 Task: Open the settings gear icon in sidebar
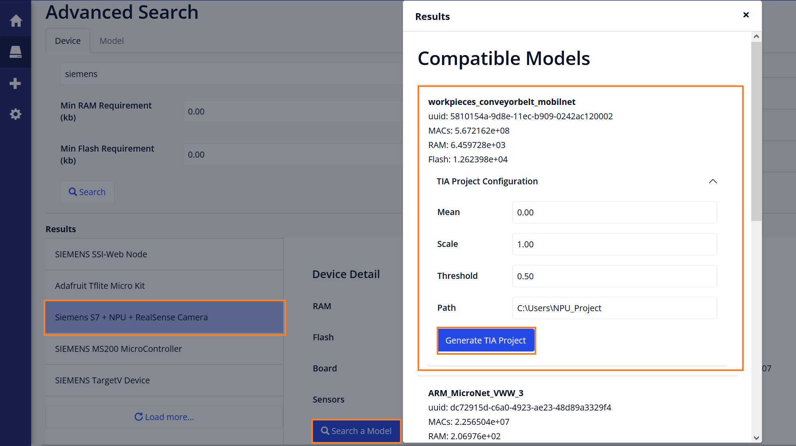pyautogui.click(x=16, y=114)
